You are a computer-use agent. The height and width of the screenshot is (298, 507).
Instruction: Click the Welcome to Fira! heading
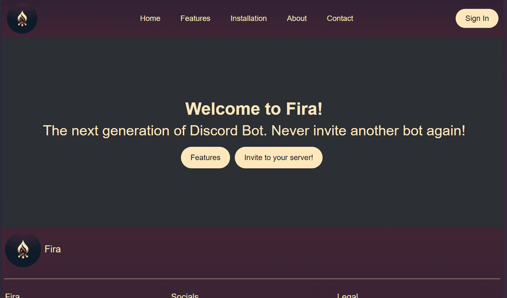(254, 109)
